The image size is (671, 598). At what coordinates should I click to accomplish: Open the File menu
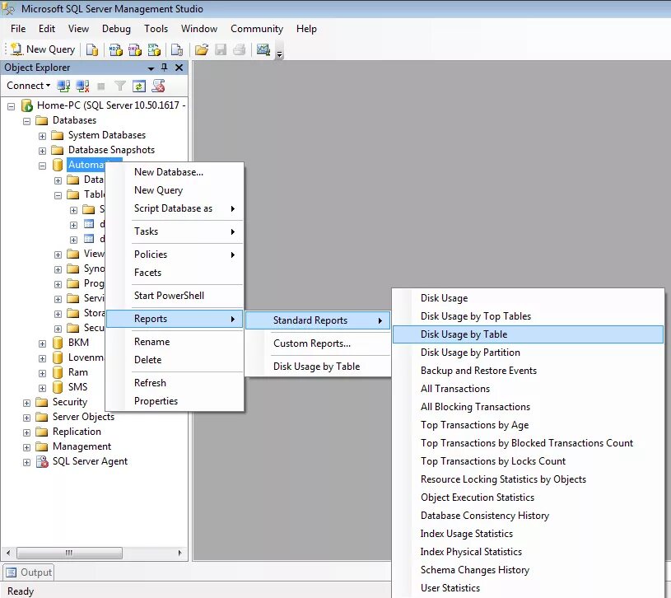pyautogui.click(x=18, y=29)
